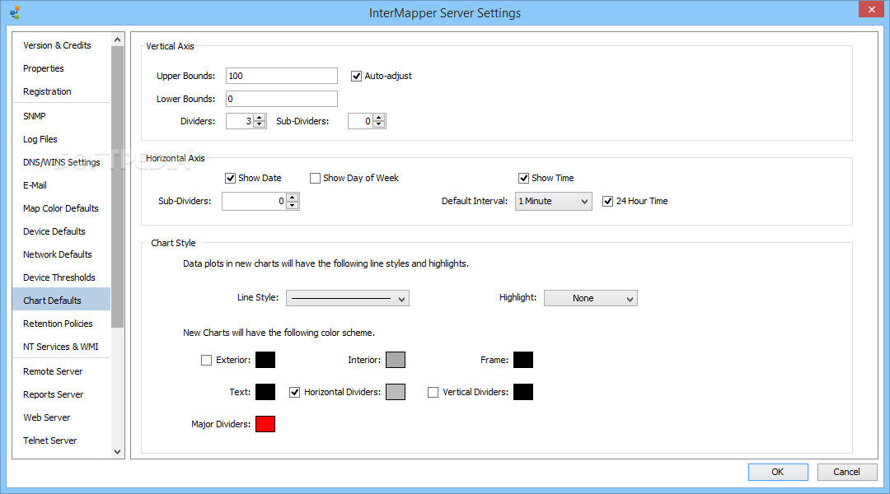Pick the Major Dividers red swatch
This screenshot has height=494, width=890.
tap(265, 424)
